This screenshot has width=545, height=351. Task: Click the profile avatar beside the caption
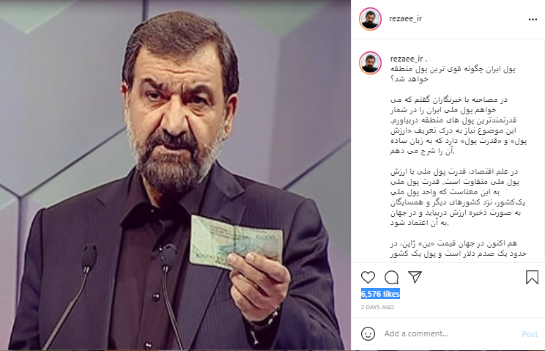point(370,63)
